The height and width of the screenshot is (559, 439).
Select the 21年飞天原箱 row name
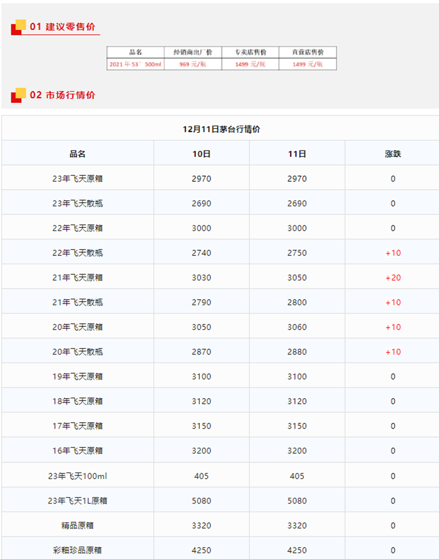tap(77, 278)
